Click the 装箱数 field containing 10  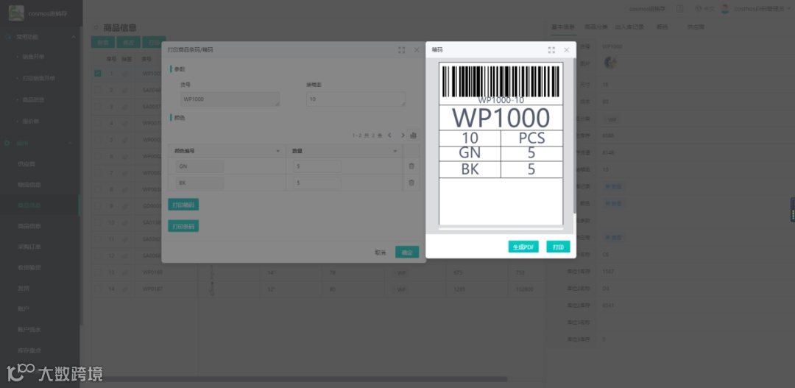tap(356, 99)
